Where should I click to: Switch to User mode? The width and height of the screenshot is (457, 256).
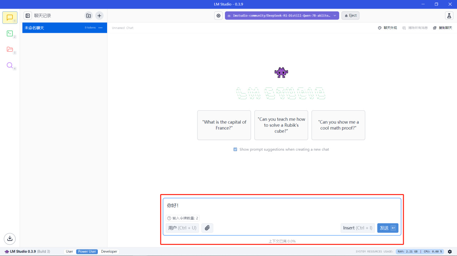pos(70,252)
